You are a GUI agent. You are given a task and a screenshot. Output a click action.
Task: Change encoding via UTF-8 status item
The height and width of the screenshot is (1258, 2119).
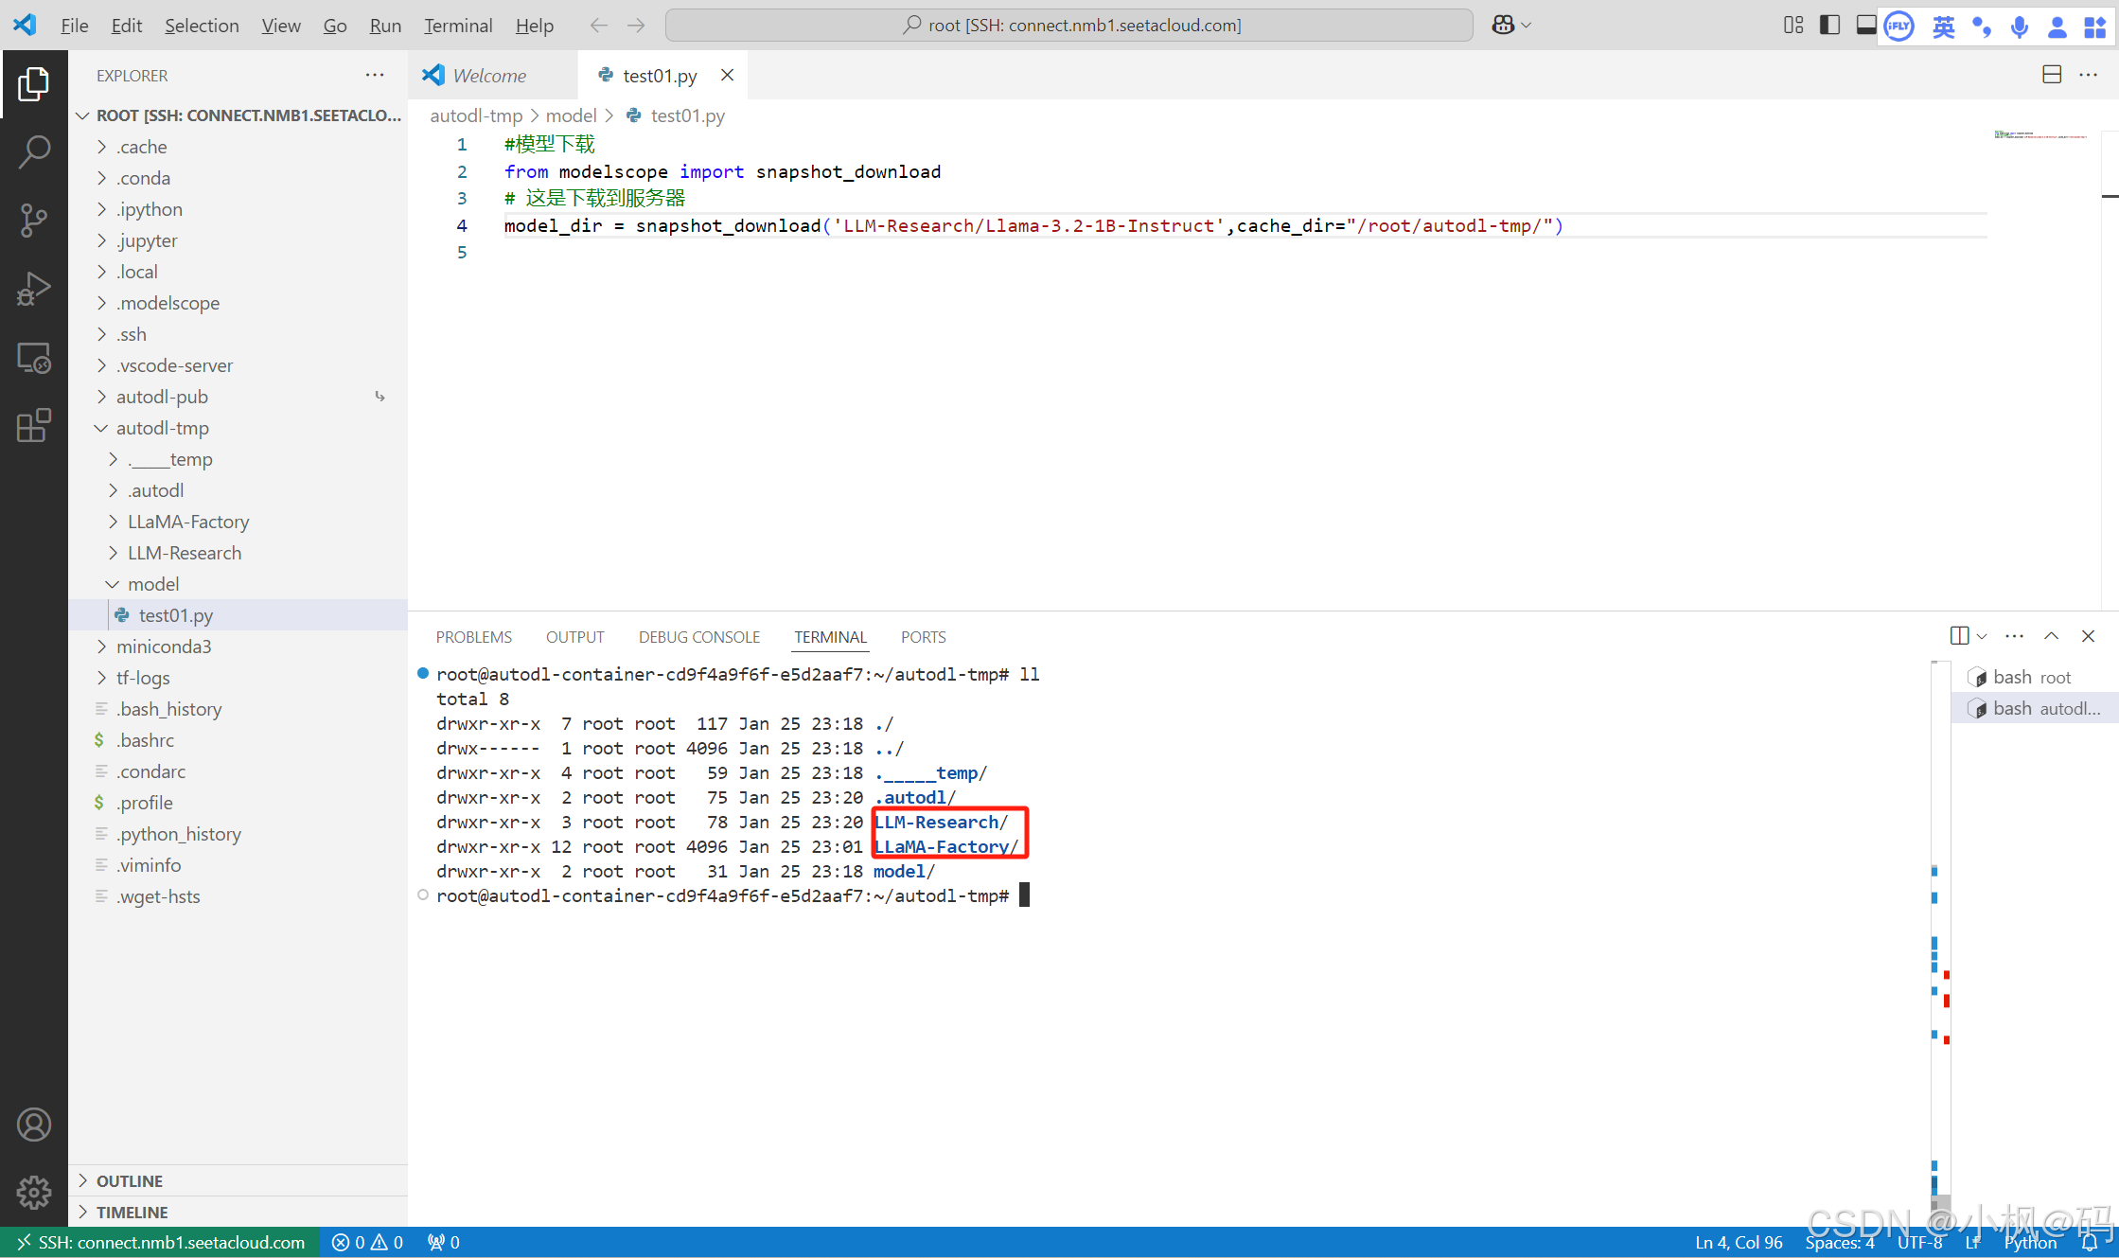pyautogui.click(x=1919, y=1242)
